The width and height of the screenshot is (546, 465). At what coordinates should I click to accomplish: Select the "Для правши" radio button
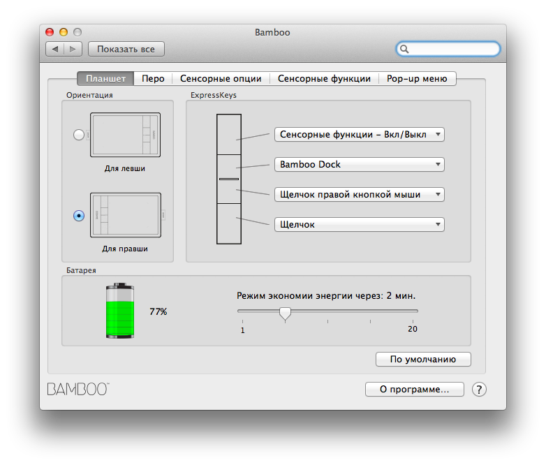[79, 216]
